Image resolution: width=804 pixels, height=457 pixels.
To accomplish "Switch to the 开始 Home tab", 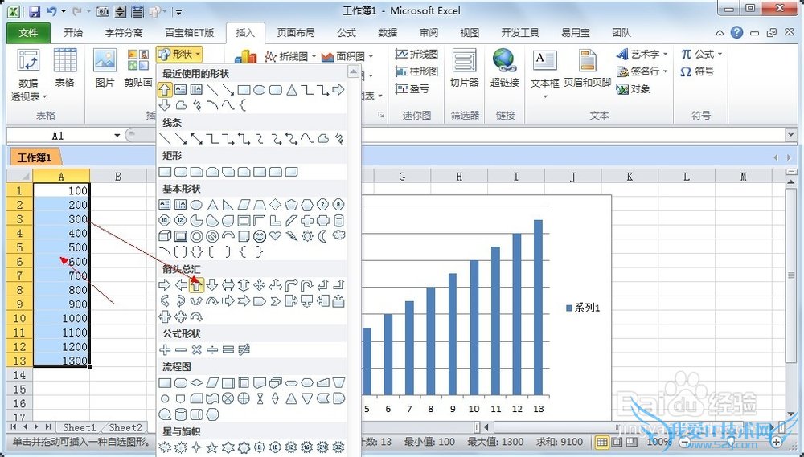I will click(x=73, y=33).
